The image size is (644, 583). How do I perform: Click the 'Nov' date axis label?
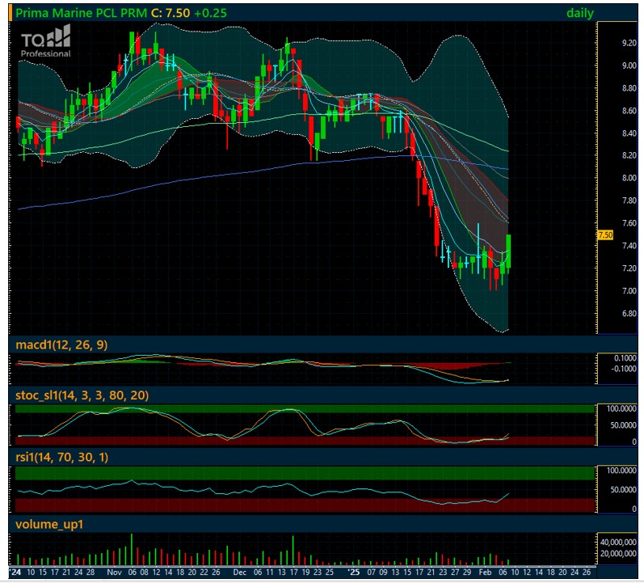(x=114, y=572)
